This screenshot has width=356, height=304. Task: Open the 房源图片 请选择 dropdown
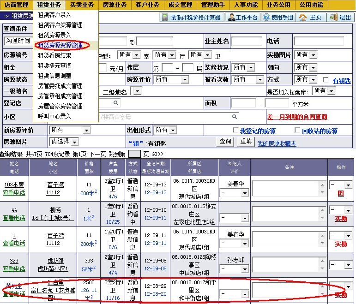click(64, 142)
